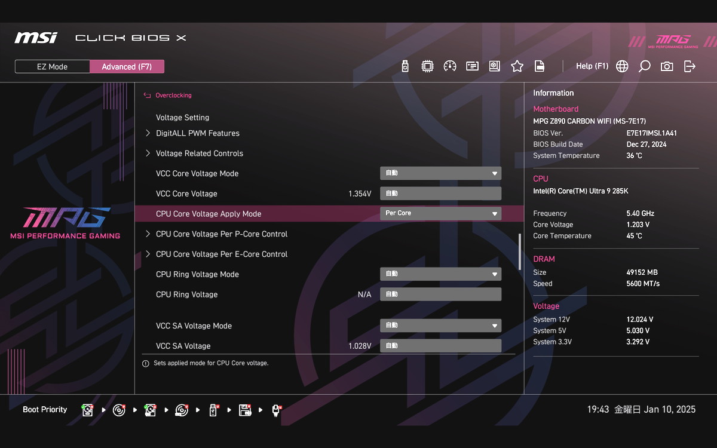
Task: Open CPU Ring Voltage Mode dropdown
Action: pos(441,274)
